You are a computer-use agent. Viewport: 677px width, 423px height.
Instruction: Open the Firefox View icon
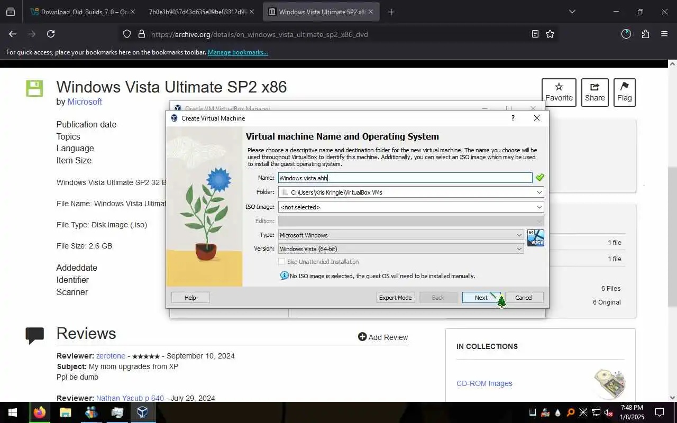[11, 12]
